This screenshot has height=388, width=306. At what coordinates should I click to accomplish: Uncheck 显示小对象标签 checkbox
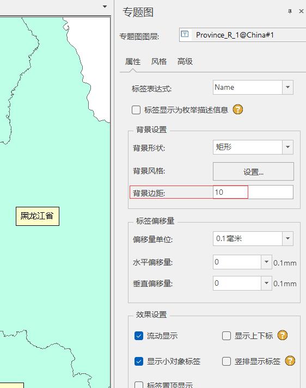point(139,361)
